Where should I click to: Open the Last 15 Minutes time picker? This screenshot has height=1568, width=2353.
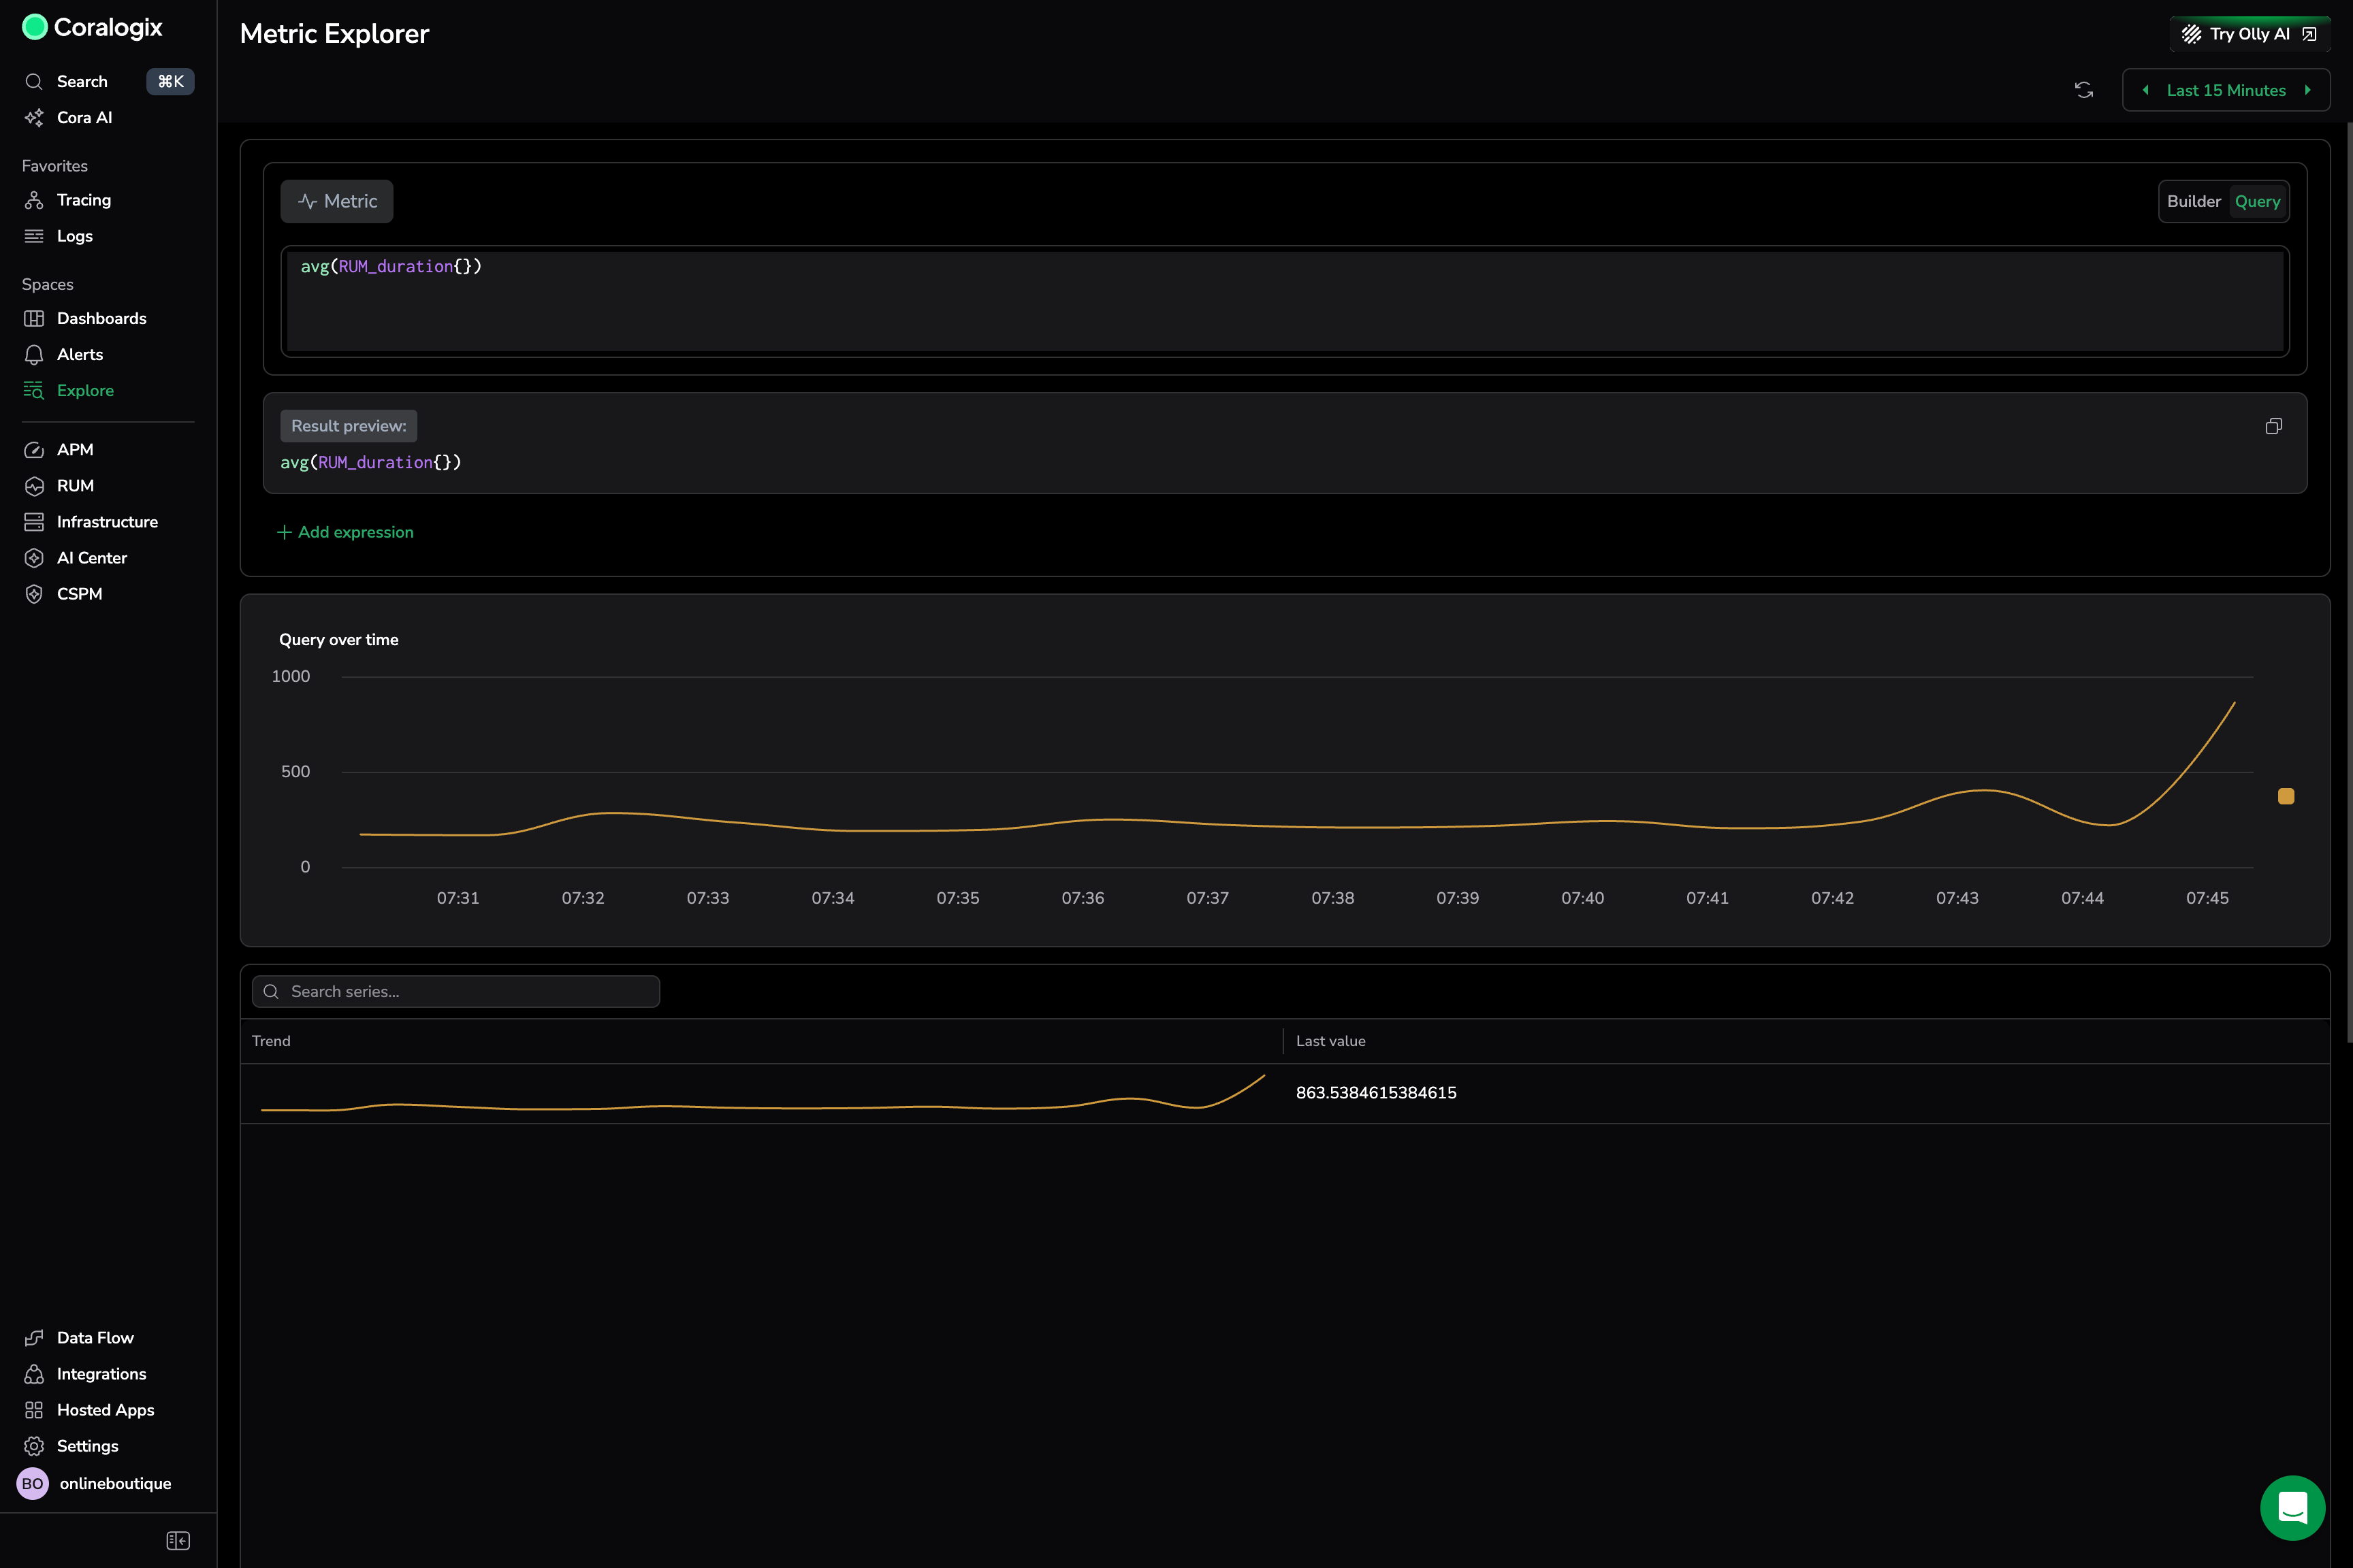click(x=2226, y=90)
